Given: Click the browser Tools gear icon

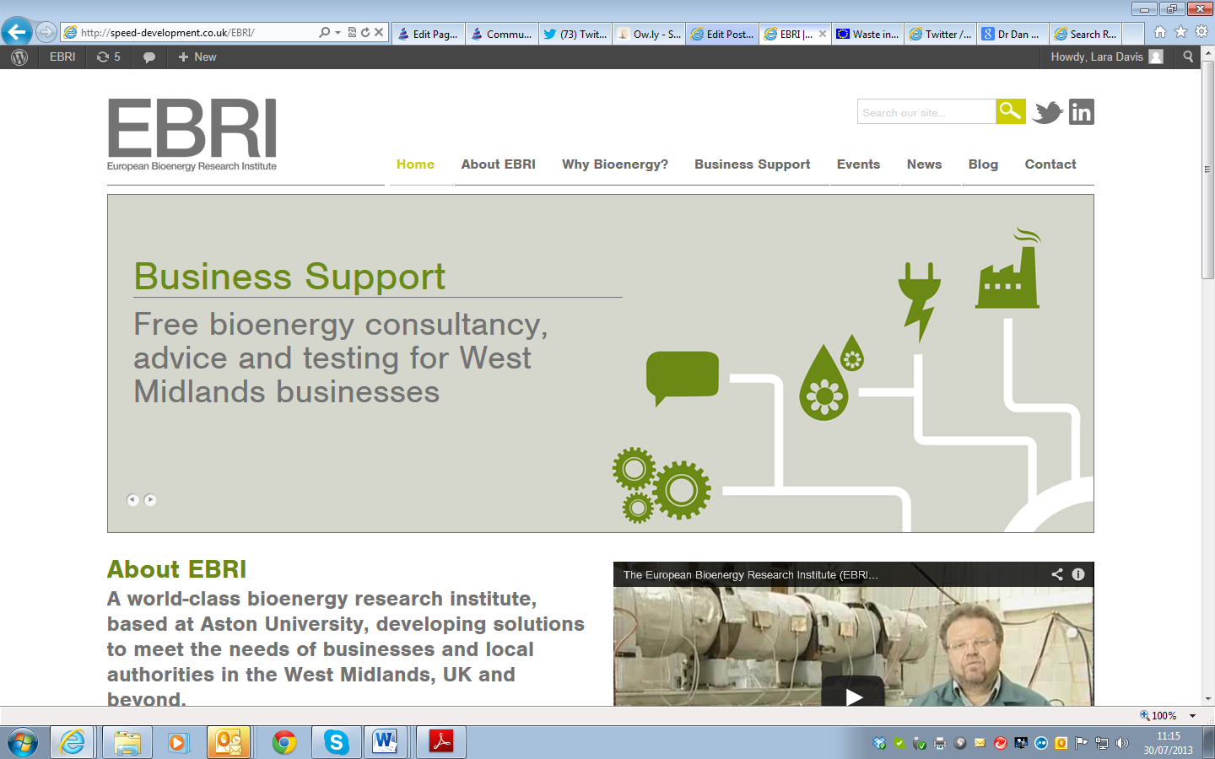Looking at the screenshot, I should (1201, 32).
